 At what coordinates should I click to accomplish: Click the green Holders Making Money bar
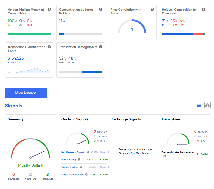point(29,34)
